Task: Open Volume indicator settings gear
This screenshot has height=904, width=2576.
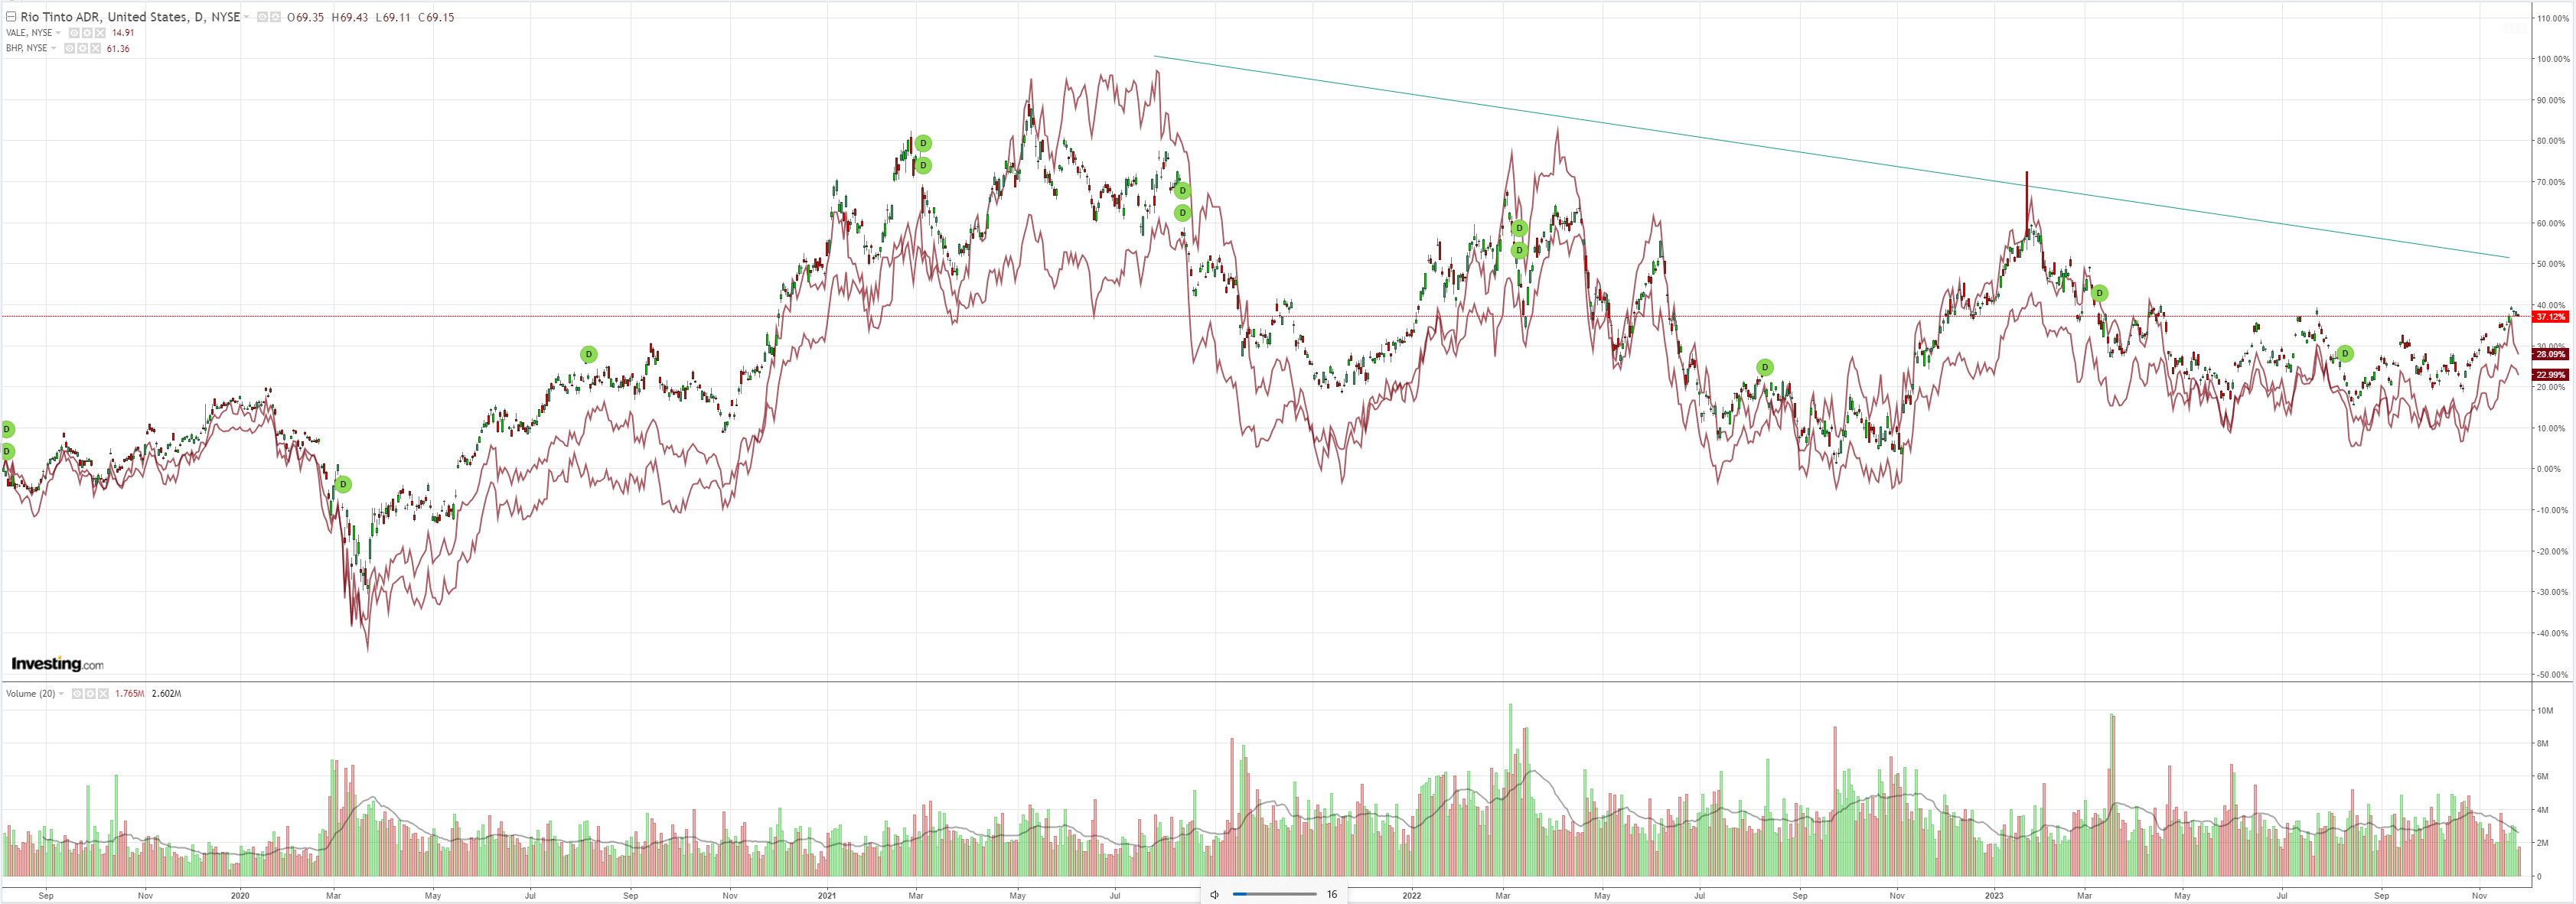Action: (90, 693)
